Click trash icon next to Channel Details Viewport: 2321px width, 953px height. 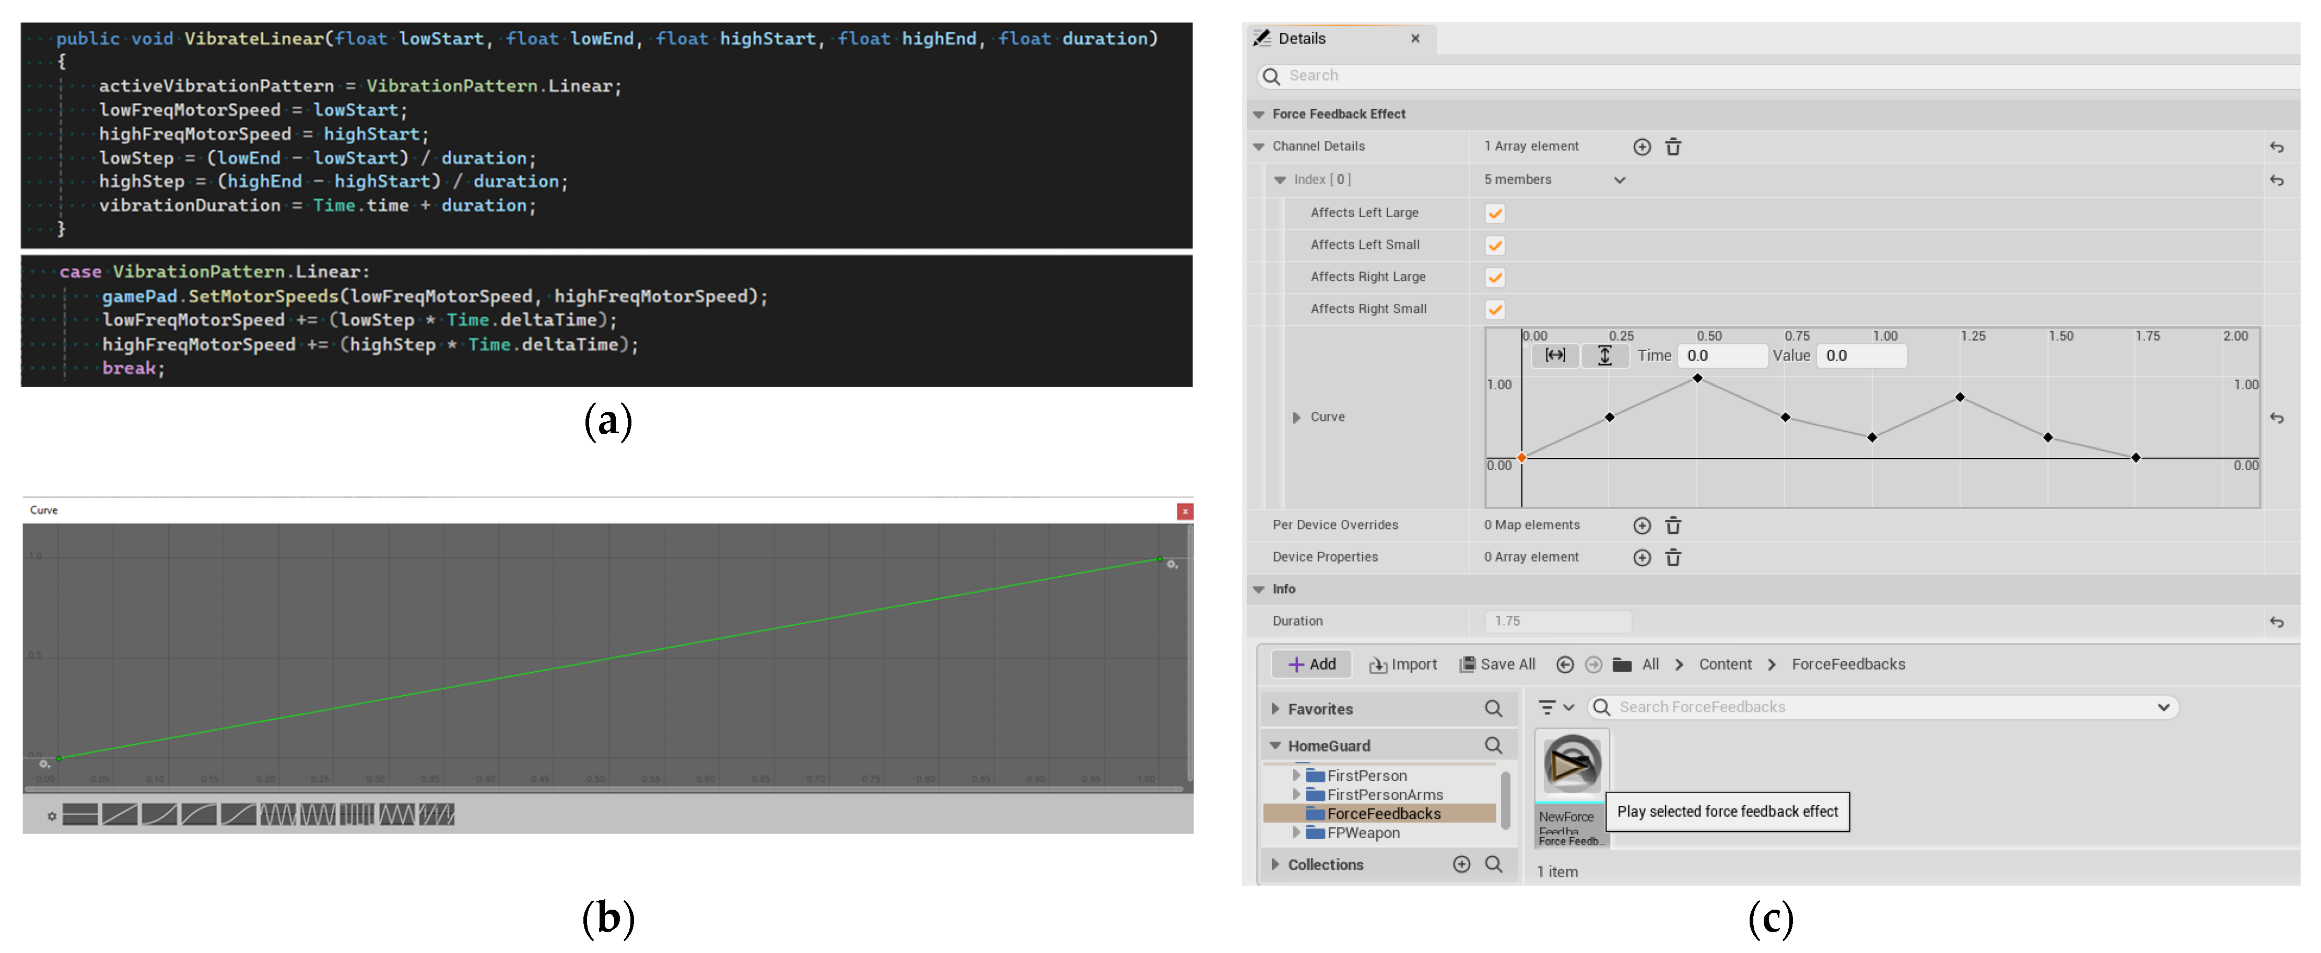tap(1672, 147)
